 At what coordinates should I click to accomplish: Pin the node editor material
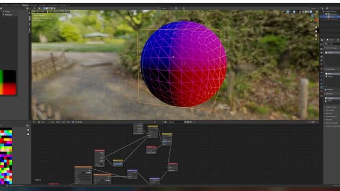coord(194,122)
